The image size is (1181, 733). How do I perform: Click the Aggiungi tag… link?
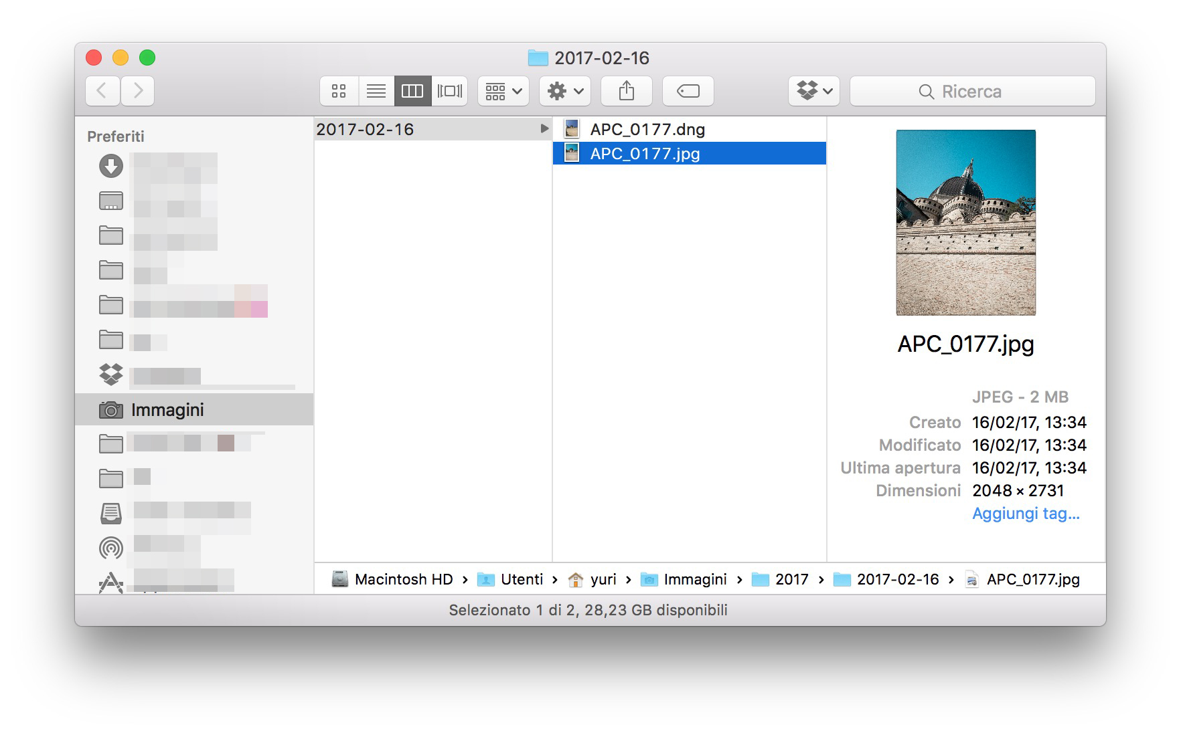(1026, 514)
